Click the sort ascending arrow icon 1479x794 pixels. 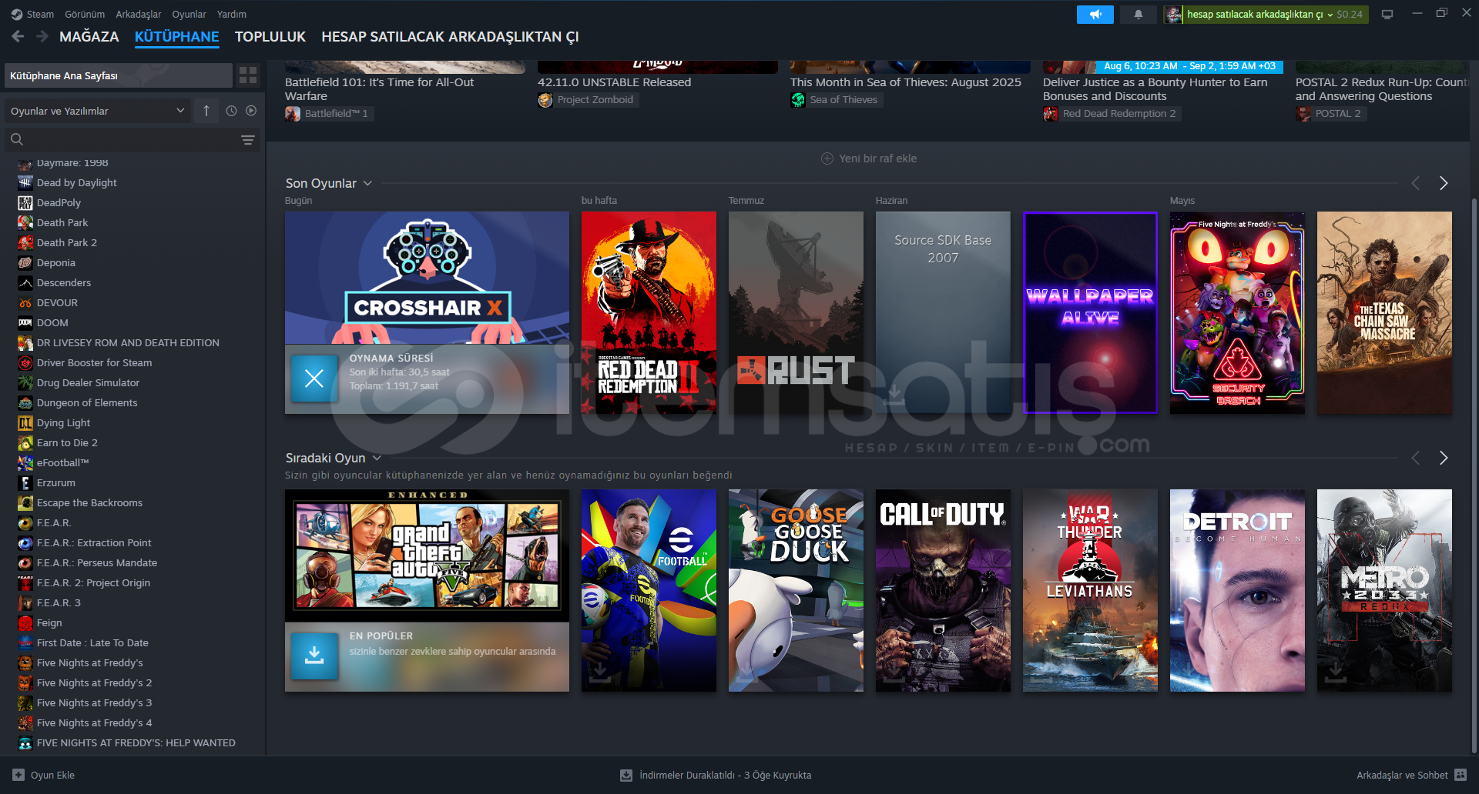[x=206, y=111]
